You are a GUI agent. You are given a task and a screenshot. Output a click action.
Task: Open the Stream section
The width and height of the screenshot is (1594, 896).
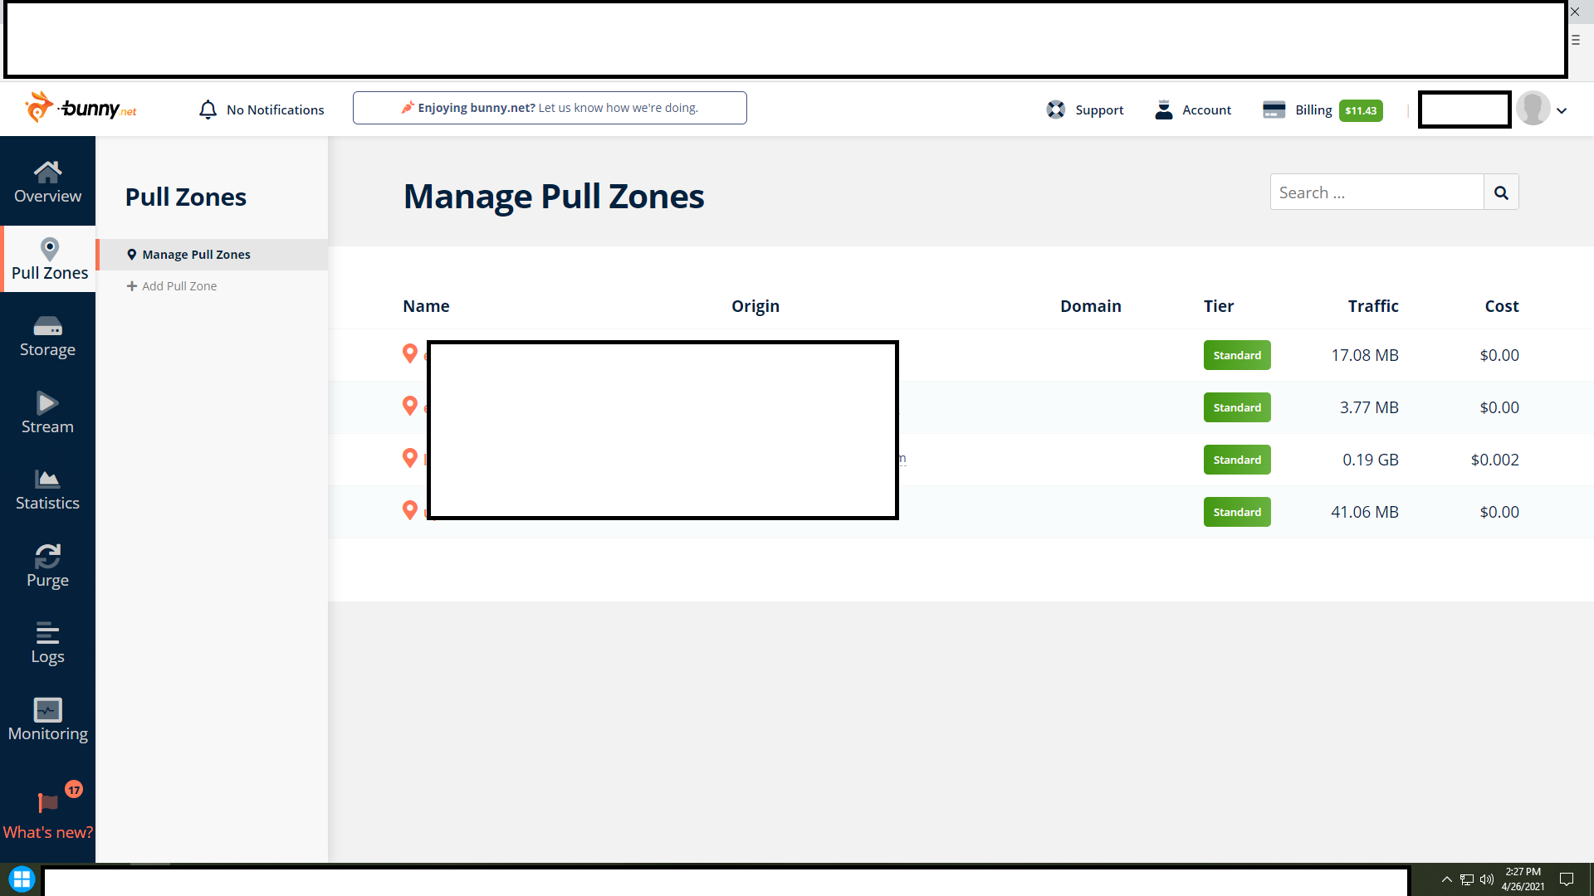click(x=47, y=413)
